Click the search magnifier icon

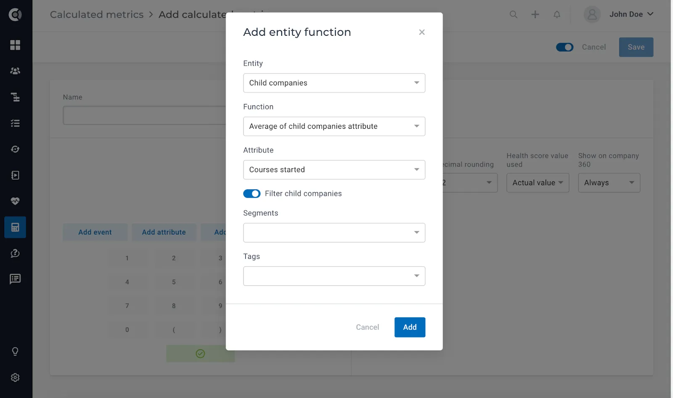(513, 14)
